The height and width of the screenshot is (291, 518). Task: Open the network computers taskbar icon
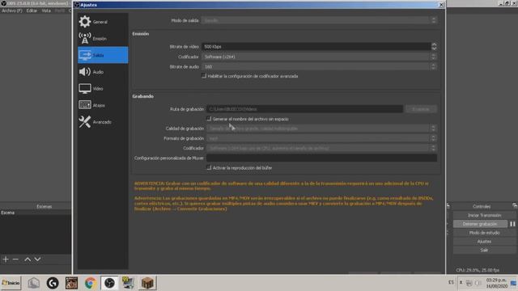(x=128, y=283)
